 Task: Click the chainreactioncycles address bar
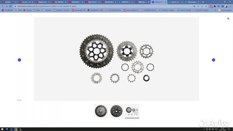[104, 6]
